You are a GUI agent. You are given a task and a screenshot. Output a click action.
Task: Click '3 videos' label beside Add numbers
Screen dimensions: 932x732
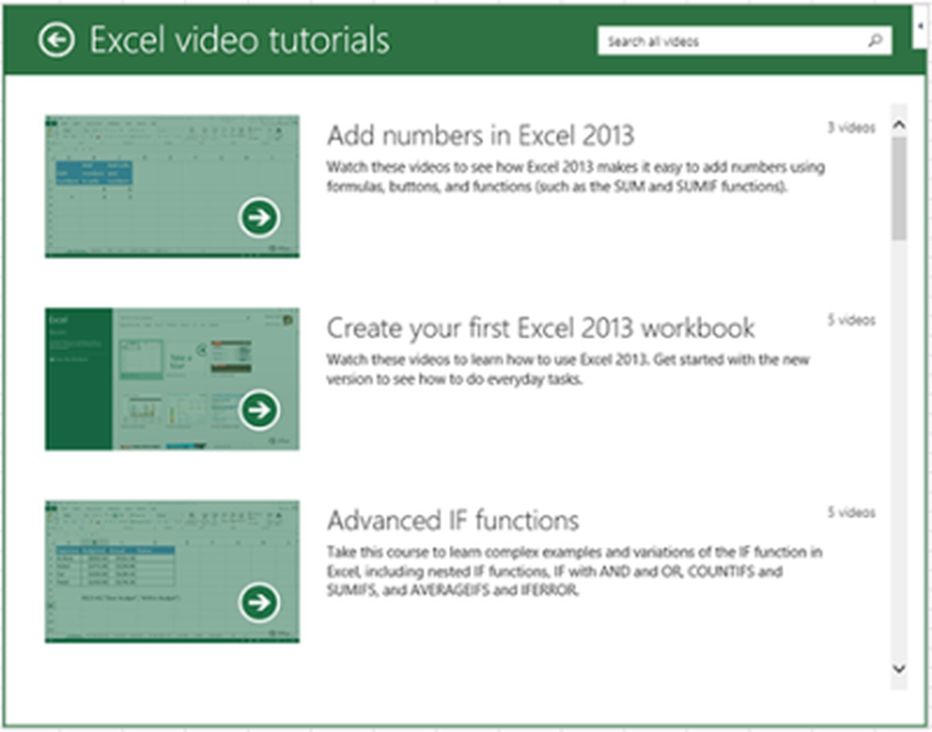(851, 129)
